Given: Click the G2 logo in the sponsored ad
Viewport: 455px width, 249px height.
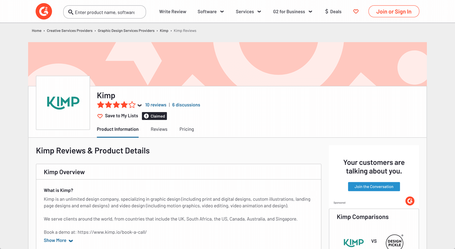Looking at the screenshot, I should click(410, 201).
